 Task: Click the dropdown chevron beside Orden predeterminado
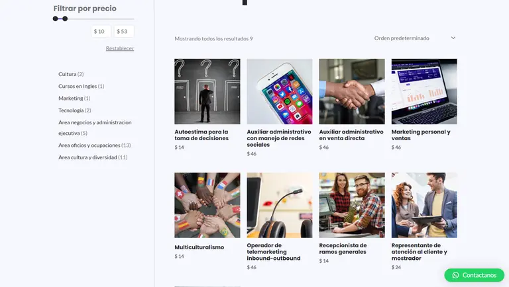point(453,38)
